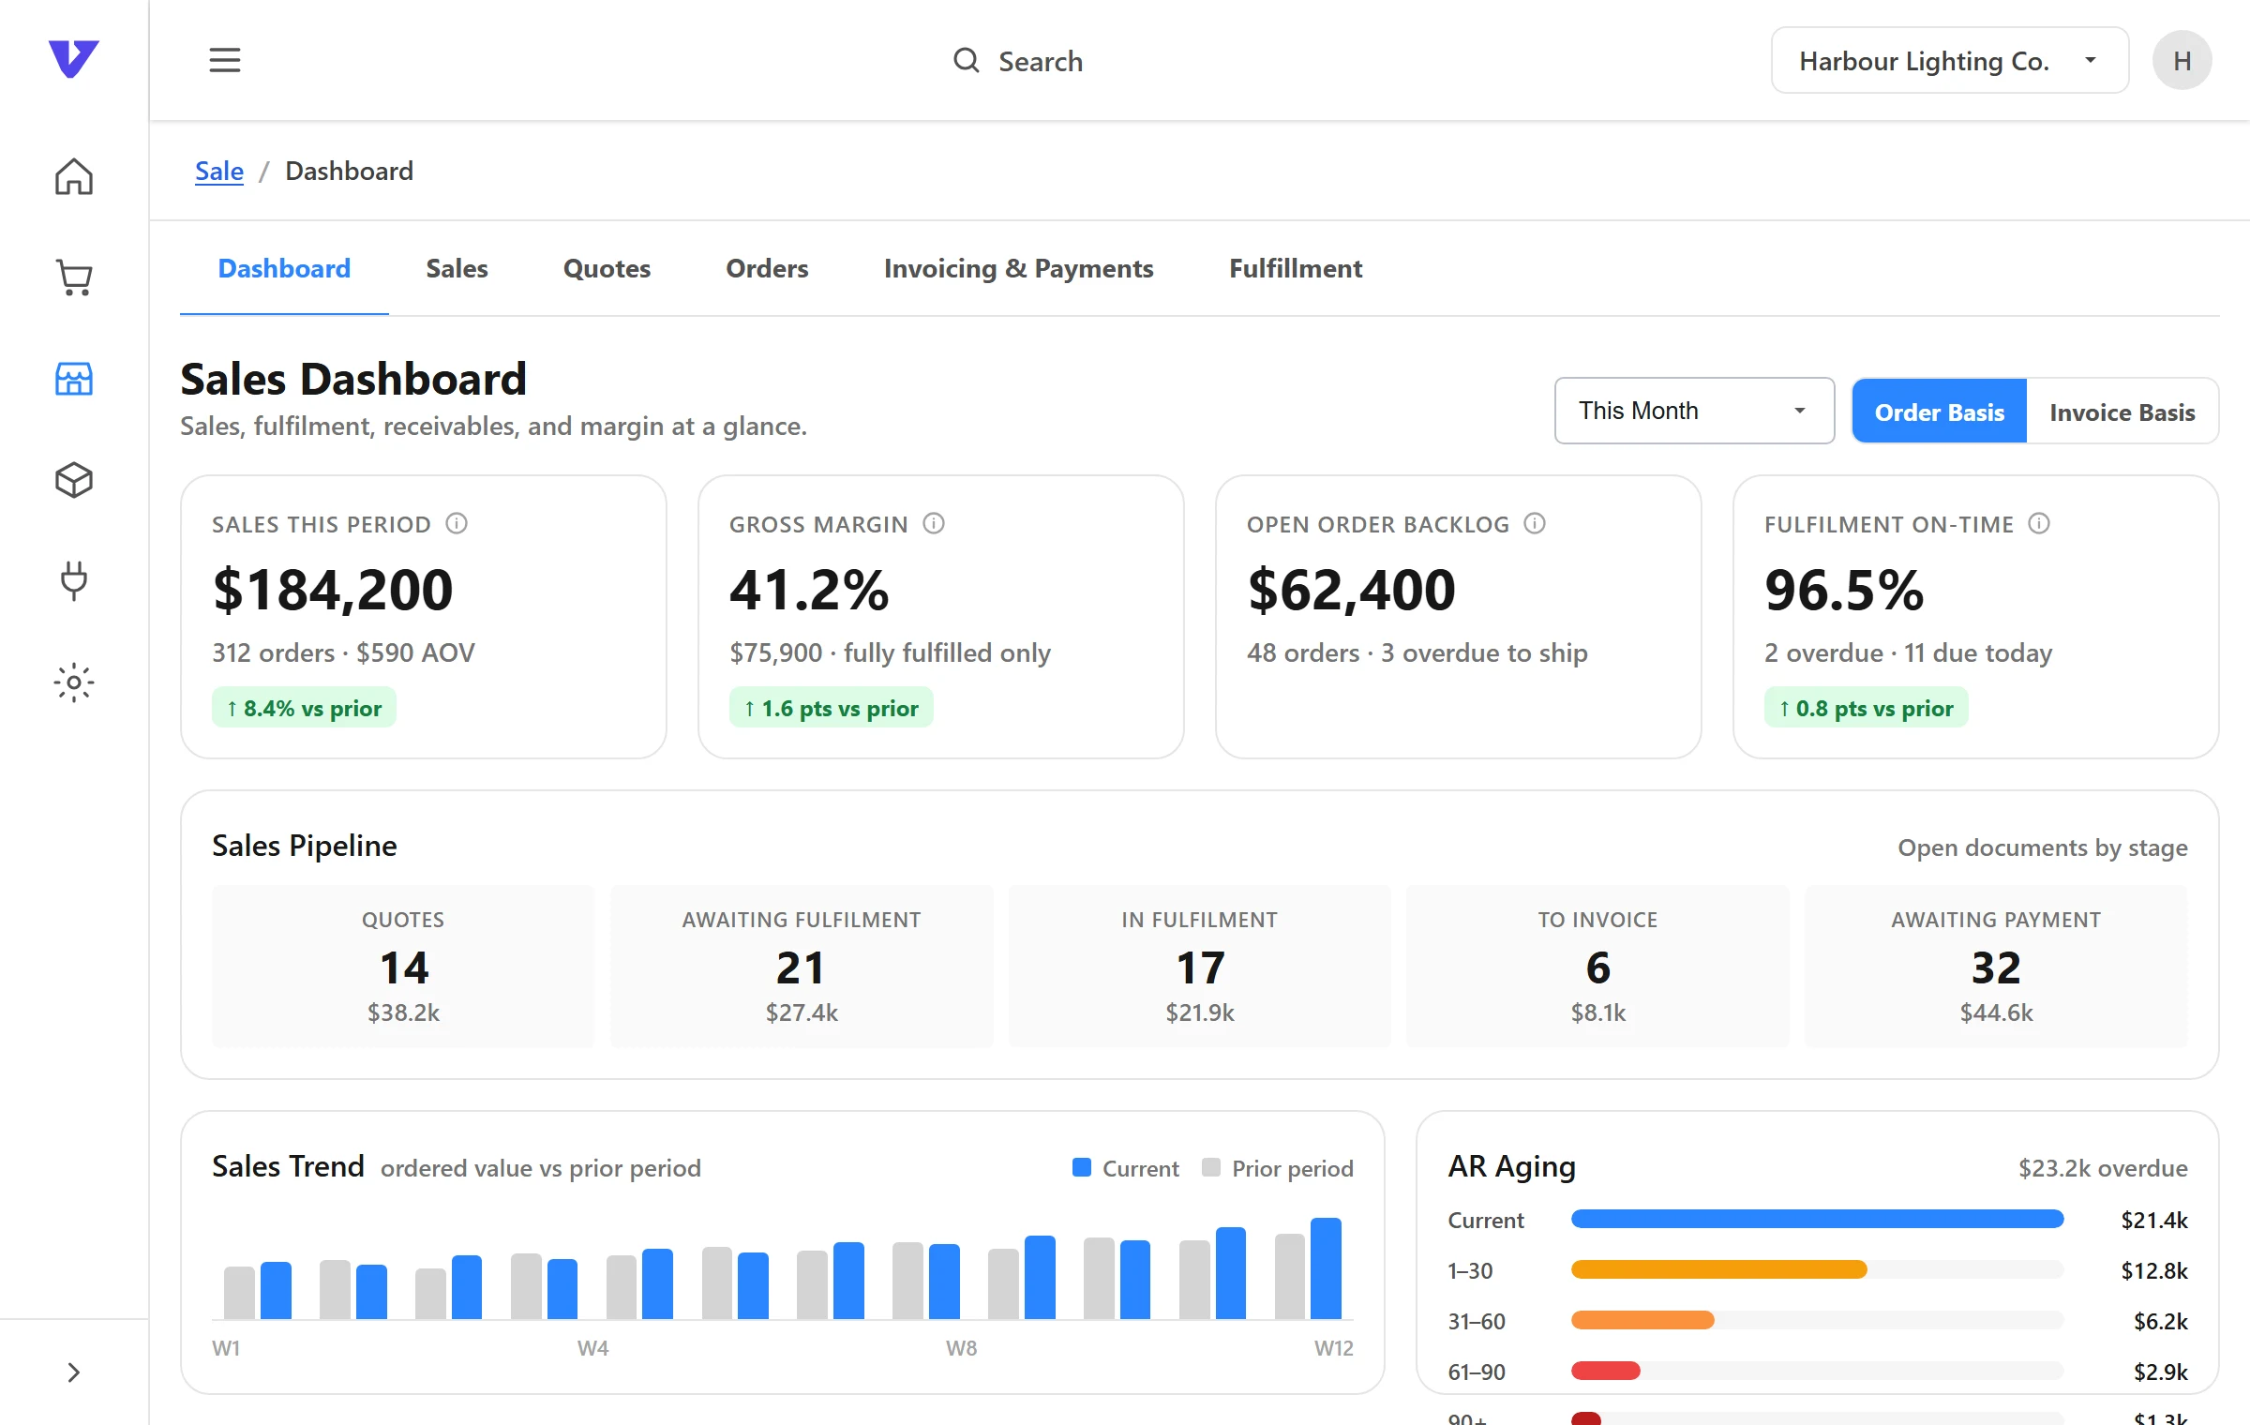Click info icon beside Open Order Backlog
The height and width of the screenshot is (1425, 2250).
point(1535,523)
